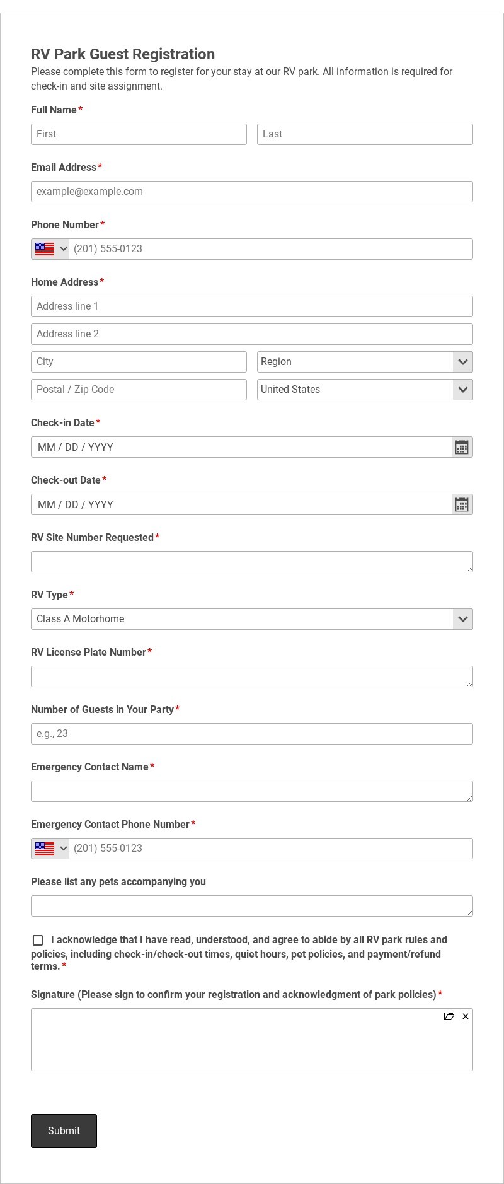Screen dimensions: 504x1184
Task: Open the Check-out Date calendar picker icon
Action: (x=462, y=504)
